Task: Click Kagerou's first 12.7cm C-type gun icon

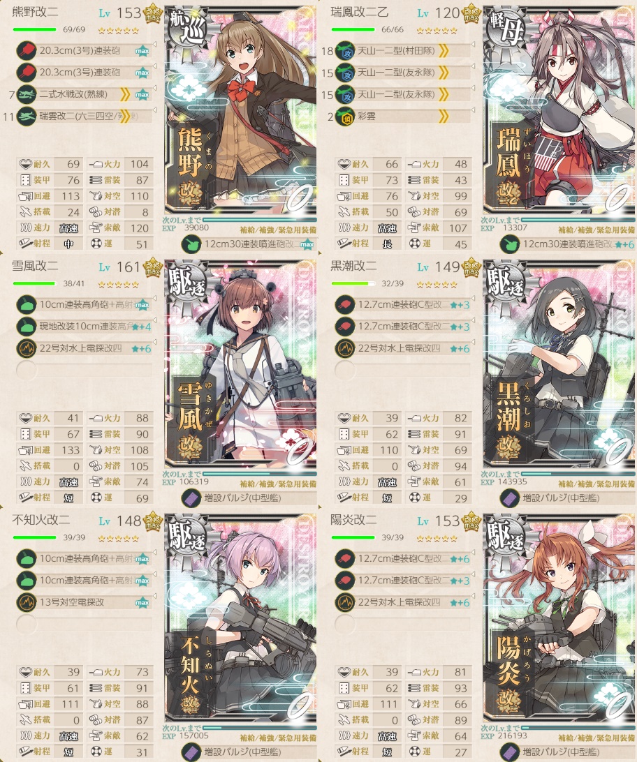Action: click(345, 558)
